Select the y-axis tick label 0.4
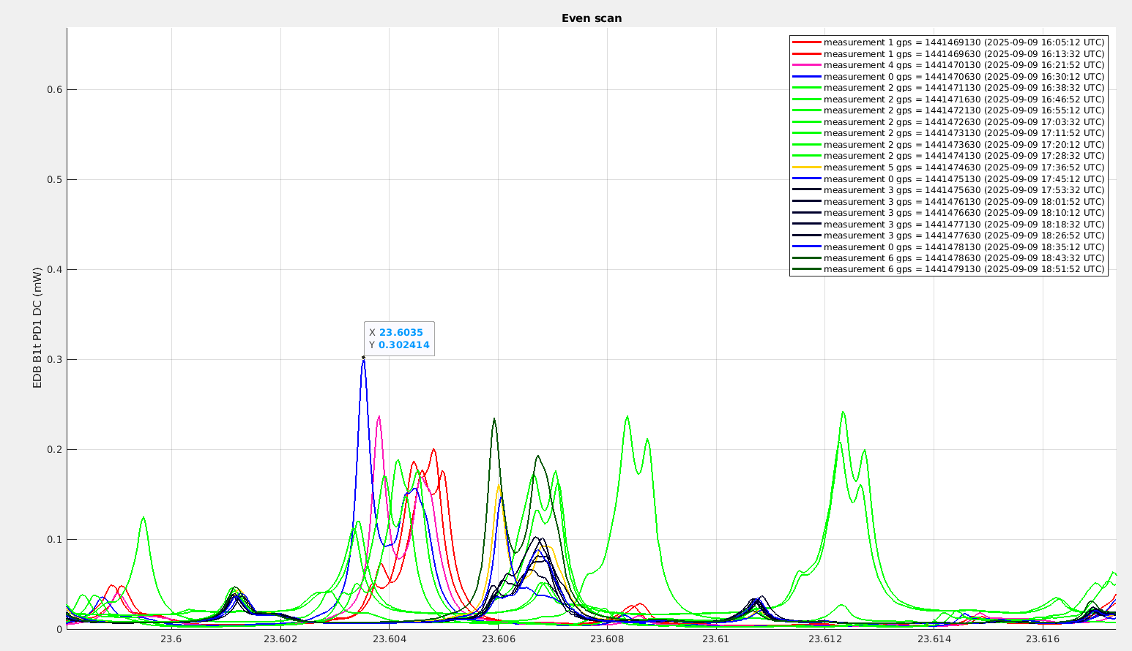This screenshot has height=651, width=1132. pos(55,270)
